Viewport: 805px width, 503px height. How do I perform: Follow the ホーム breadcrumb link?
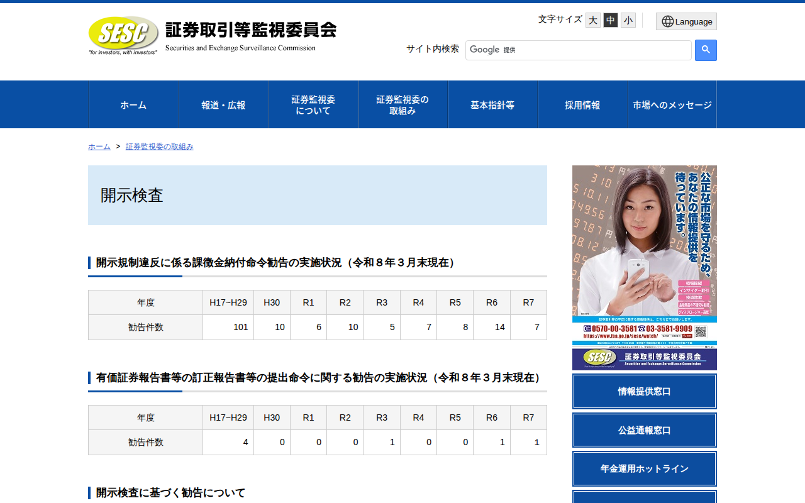99,146
